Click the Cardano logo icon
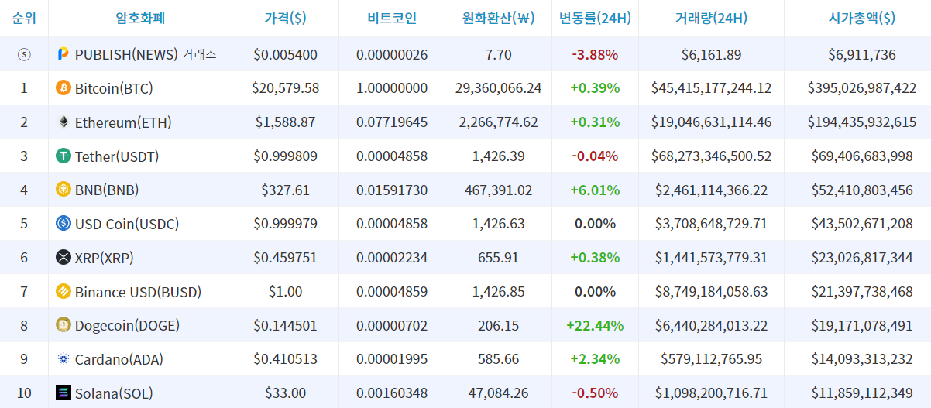931x408 pixels. click(x=64, y=359)
